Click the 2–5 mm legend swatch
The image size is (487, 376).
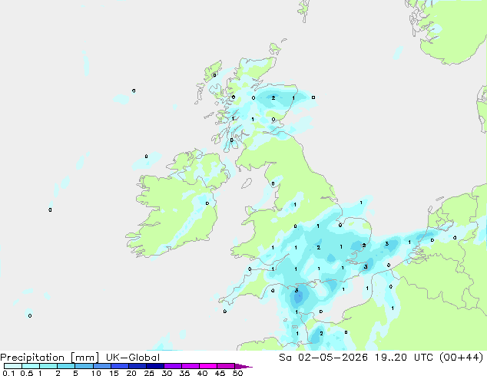click(66, 366)
